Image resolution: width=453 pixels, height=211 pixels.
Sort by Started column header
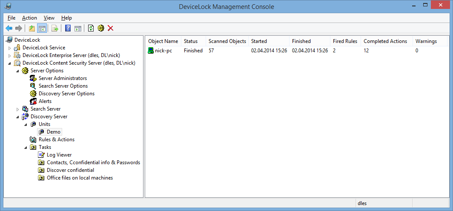pos(269,41)
